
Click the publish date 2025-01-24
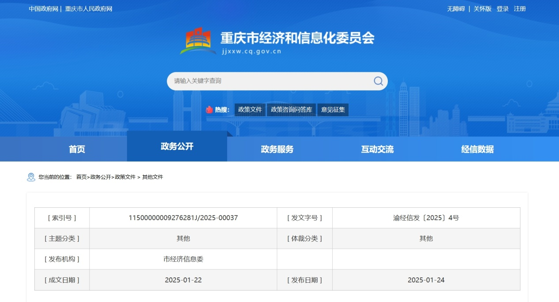pos(426,280)
